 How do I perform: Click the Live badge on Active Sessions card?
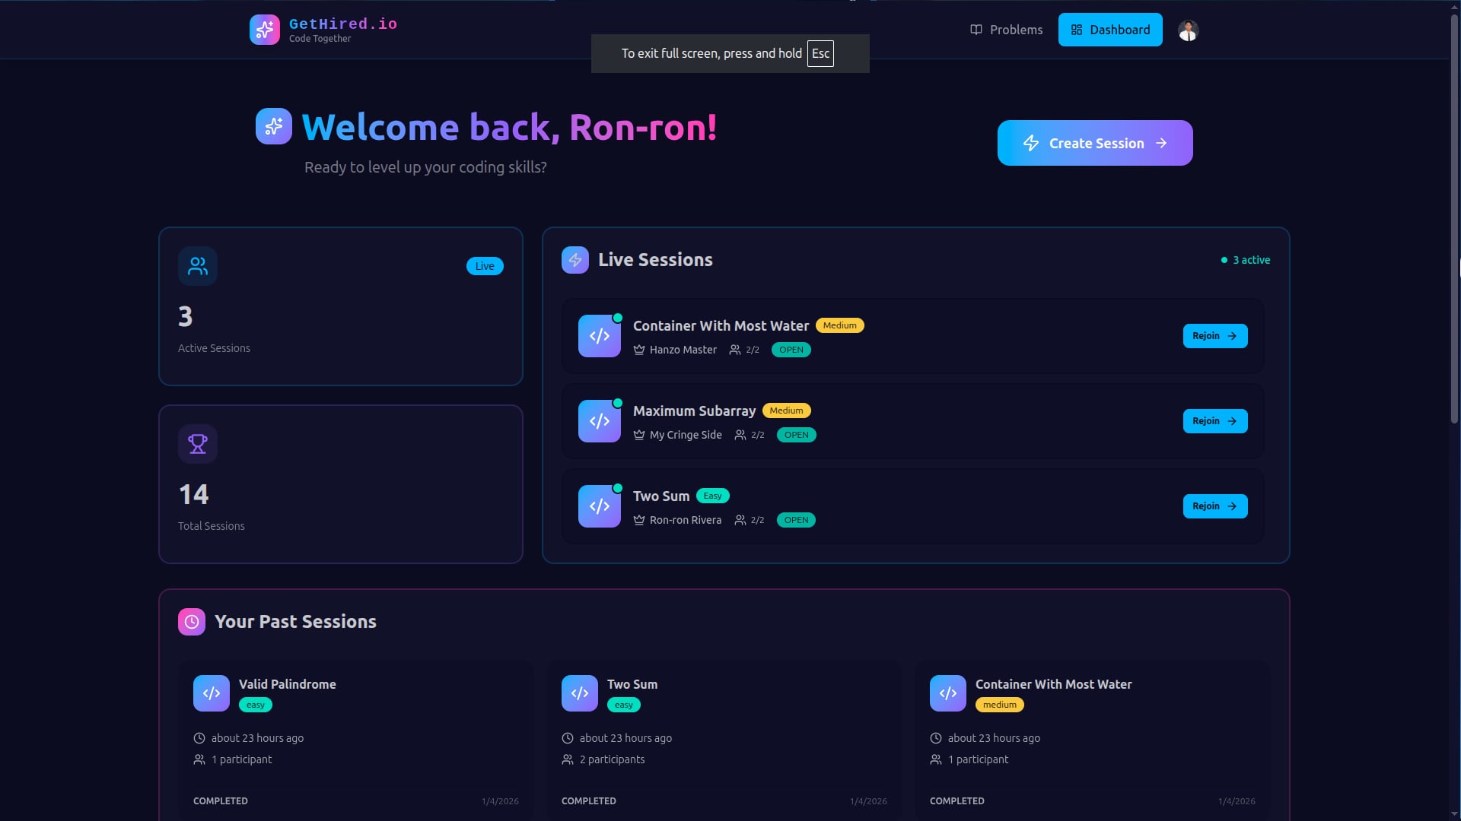click(x=485, y=265)
